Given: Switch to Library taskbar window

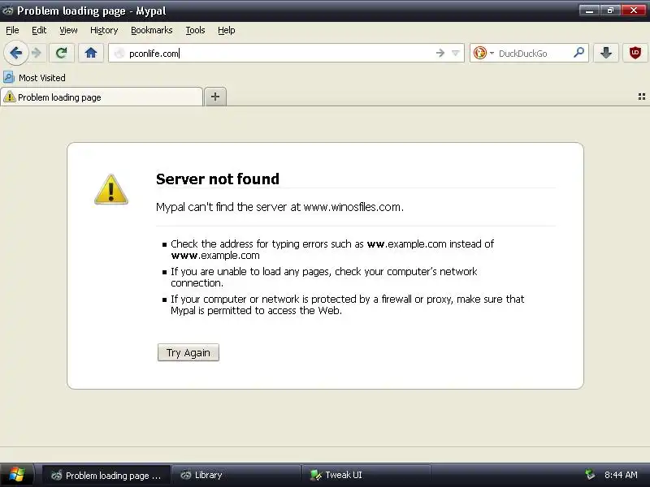Looking at the screenshot, I should click(x=236, y=475).
